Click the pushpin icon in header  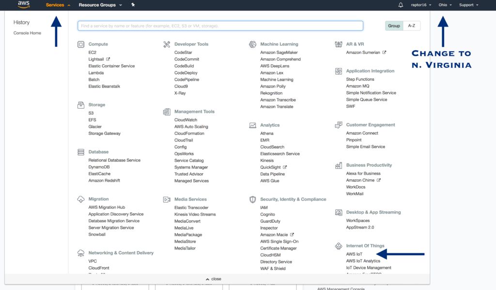(x=133, y=5)
